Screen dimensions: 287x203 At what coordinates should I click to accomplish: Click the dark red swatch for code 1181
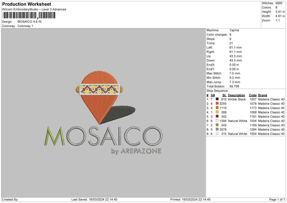click(x=217, y=116)
